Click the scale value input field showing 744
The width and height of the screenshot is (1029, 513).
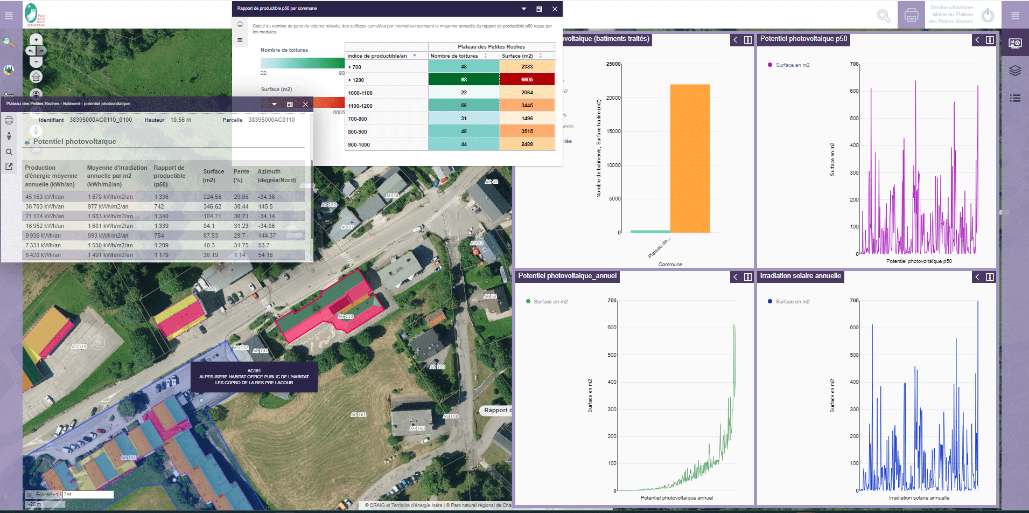(88, 495)
